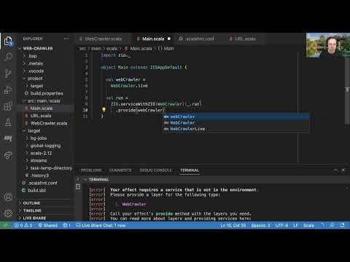Collapse the src/main/scala folder

[44, 101]
